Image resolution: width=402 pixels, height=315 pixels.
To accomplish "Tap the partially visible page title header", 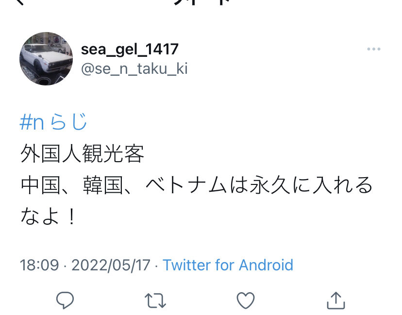I will tap(202, 2).
